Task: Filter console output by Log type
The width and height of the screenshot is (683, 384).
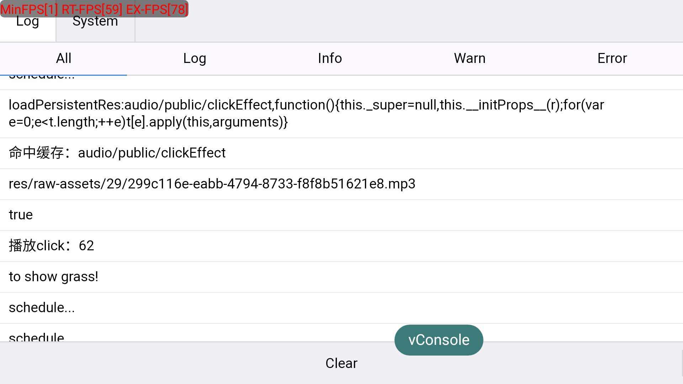Action: click(195, 58)
